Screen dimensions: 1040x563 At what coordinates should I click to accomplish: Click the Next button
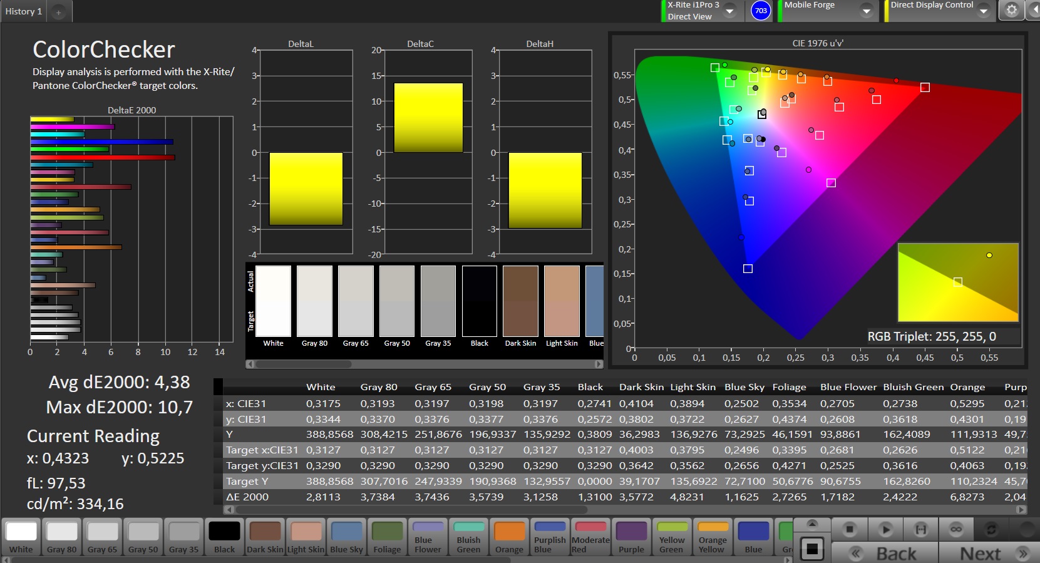pos(989,553)
